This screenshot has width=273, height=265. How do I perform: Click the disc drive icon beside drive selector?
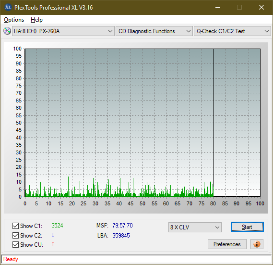coord(7,31)
